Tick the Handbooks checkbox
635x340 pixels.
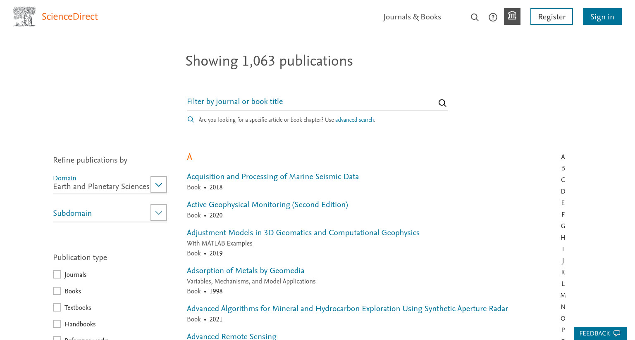point(57,324)
